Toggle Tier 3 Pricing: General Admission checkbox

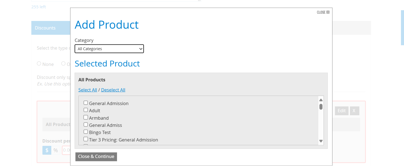tap(86, 139)
